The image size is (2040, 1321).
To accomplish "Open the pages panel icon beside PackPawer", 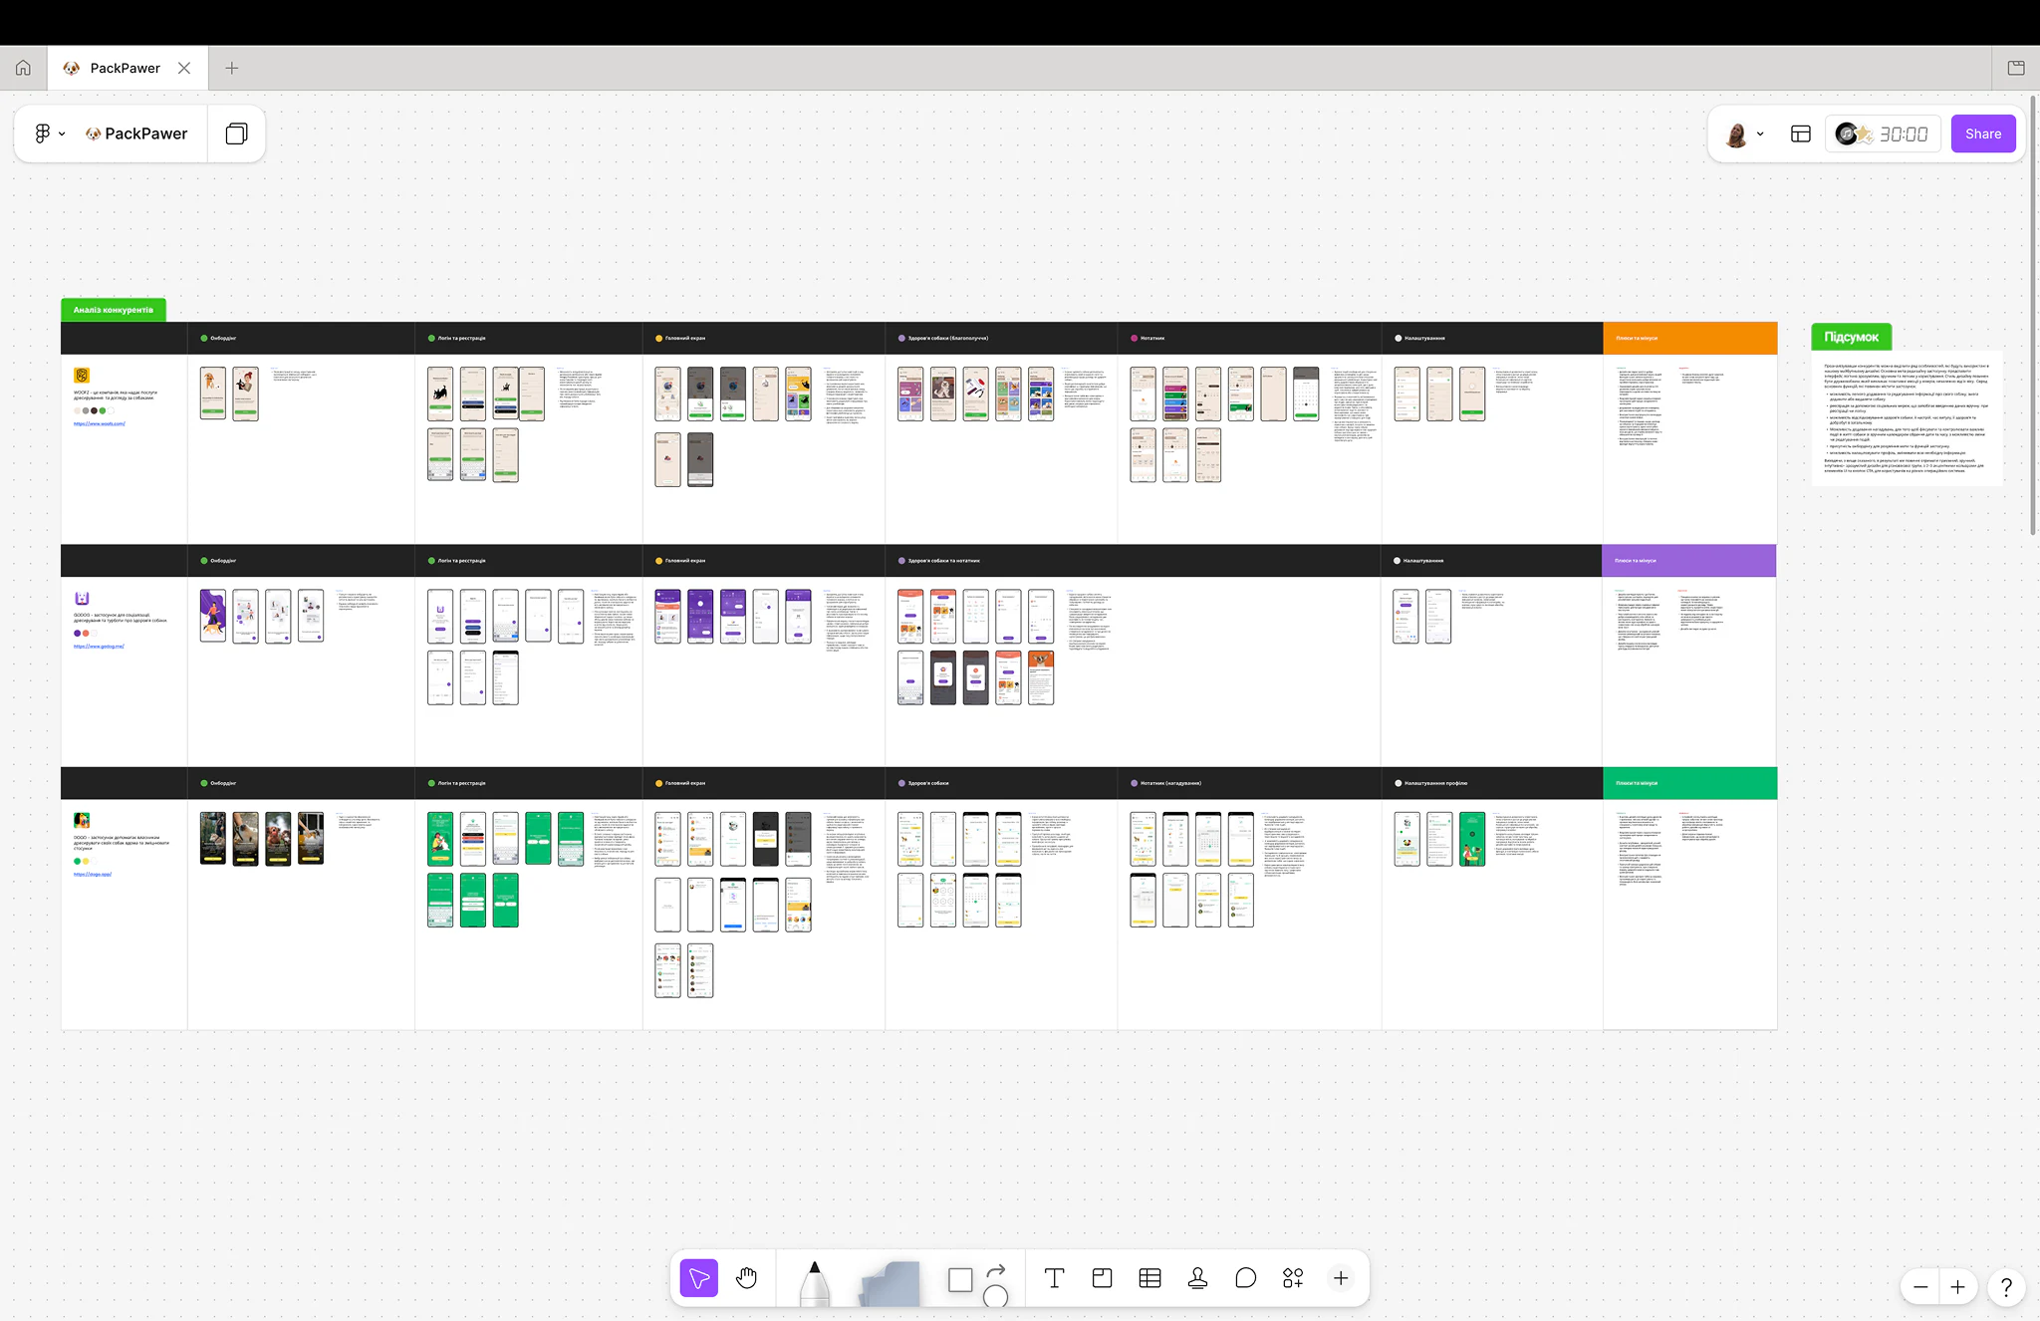I will [x=236, y=133].
